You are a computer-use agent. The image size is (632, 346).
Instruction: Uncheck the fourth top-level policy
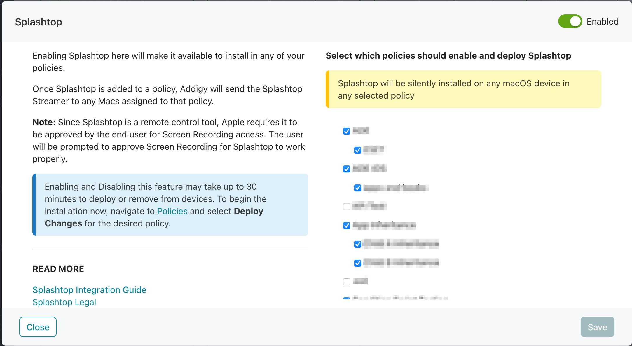(x=346, y=225)
